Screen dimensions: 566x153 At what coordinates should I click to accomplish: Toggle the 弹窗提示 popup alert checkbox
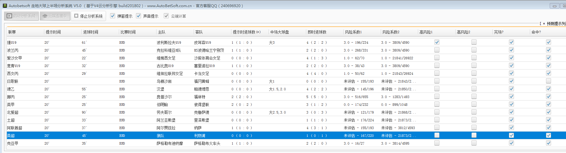(113, 16)
